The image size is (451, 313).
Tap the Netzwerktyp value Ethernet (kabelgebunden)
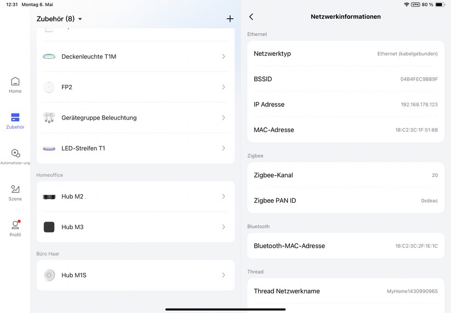click(407, 54)
